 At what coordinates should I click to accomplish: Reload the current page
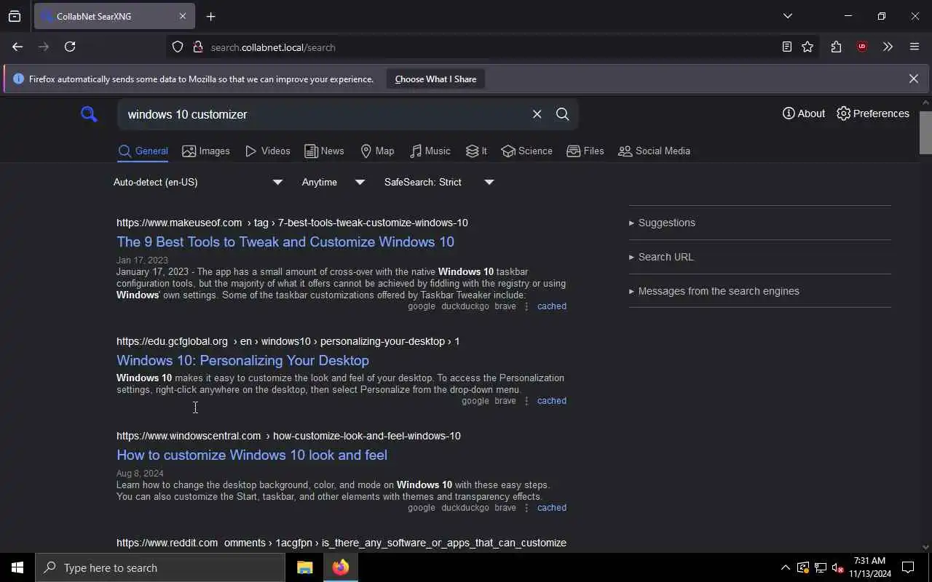70,47
